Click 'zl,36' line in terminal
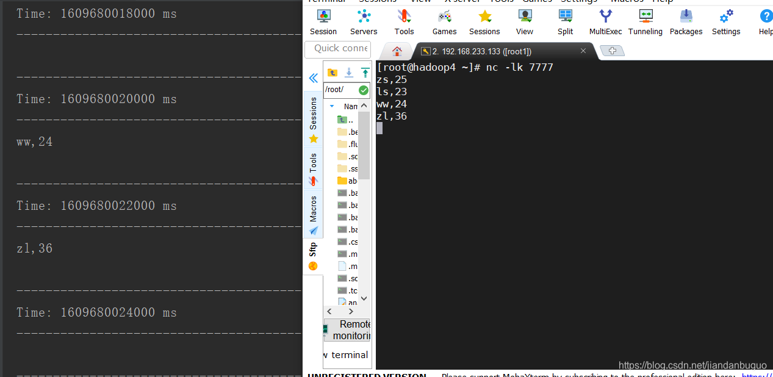The height and width of the screenshot is (377, 773). tap(392, 116)
